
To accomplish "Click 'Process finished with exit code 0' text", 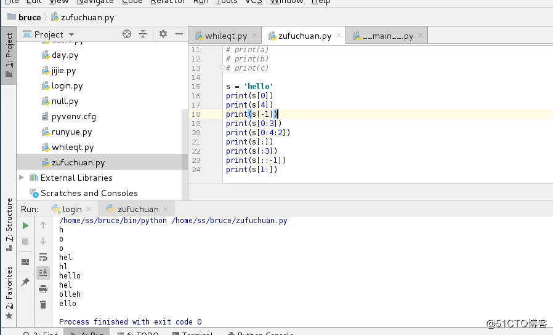I will click(x=131, y=322).
